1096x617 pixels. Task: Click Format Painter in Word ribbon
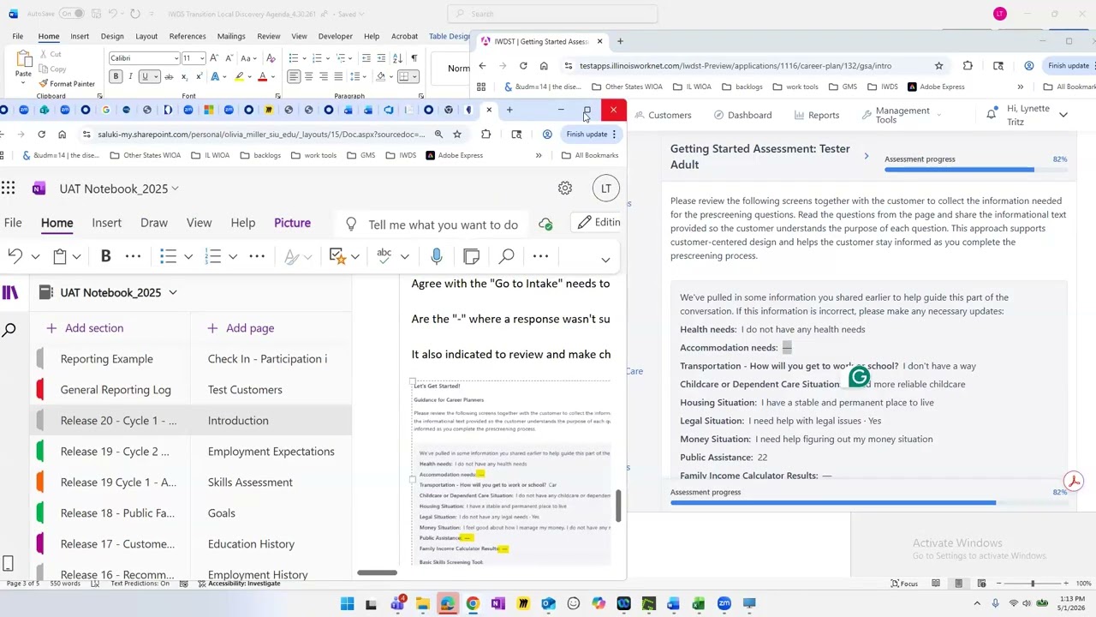67,84
